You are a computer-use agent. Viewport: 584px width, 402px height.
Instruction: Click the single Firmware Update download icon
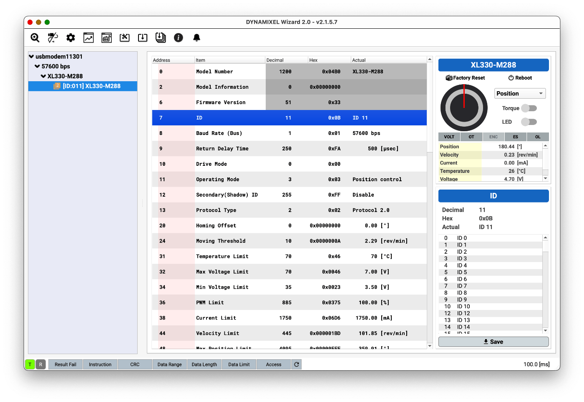(x=143, y=38)
